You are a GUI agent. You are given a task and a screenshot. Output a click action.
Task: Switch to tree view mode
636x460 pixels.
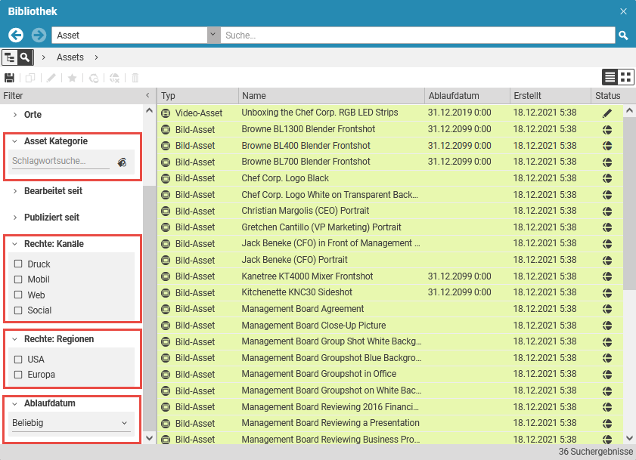pos(10,57)
